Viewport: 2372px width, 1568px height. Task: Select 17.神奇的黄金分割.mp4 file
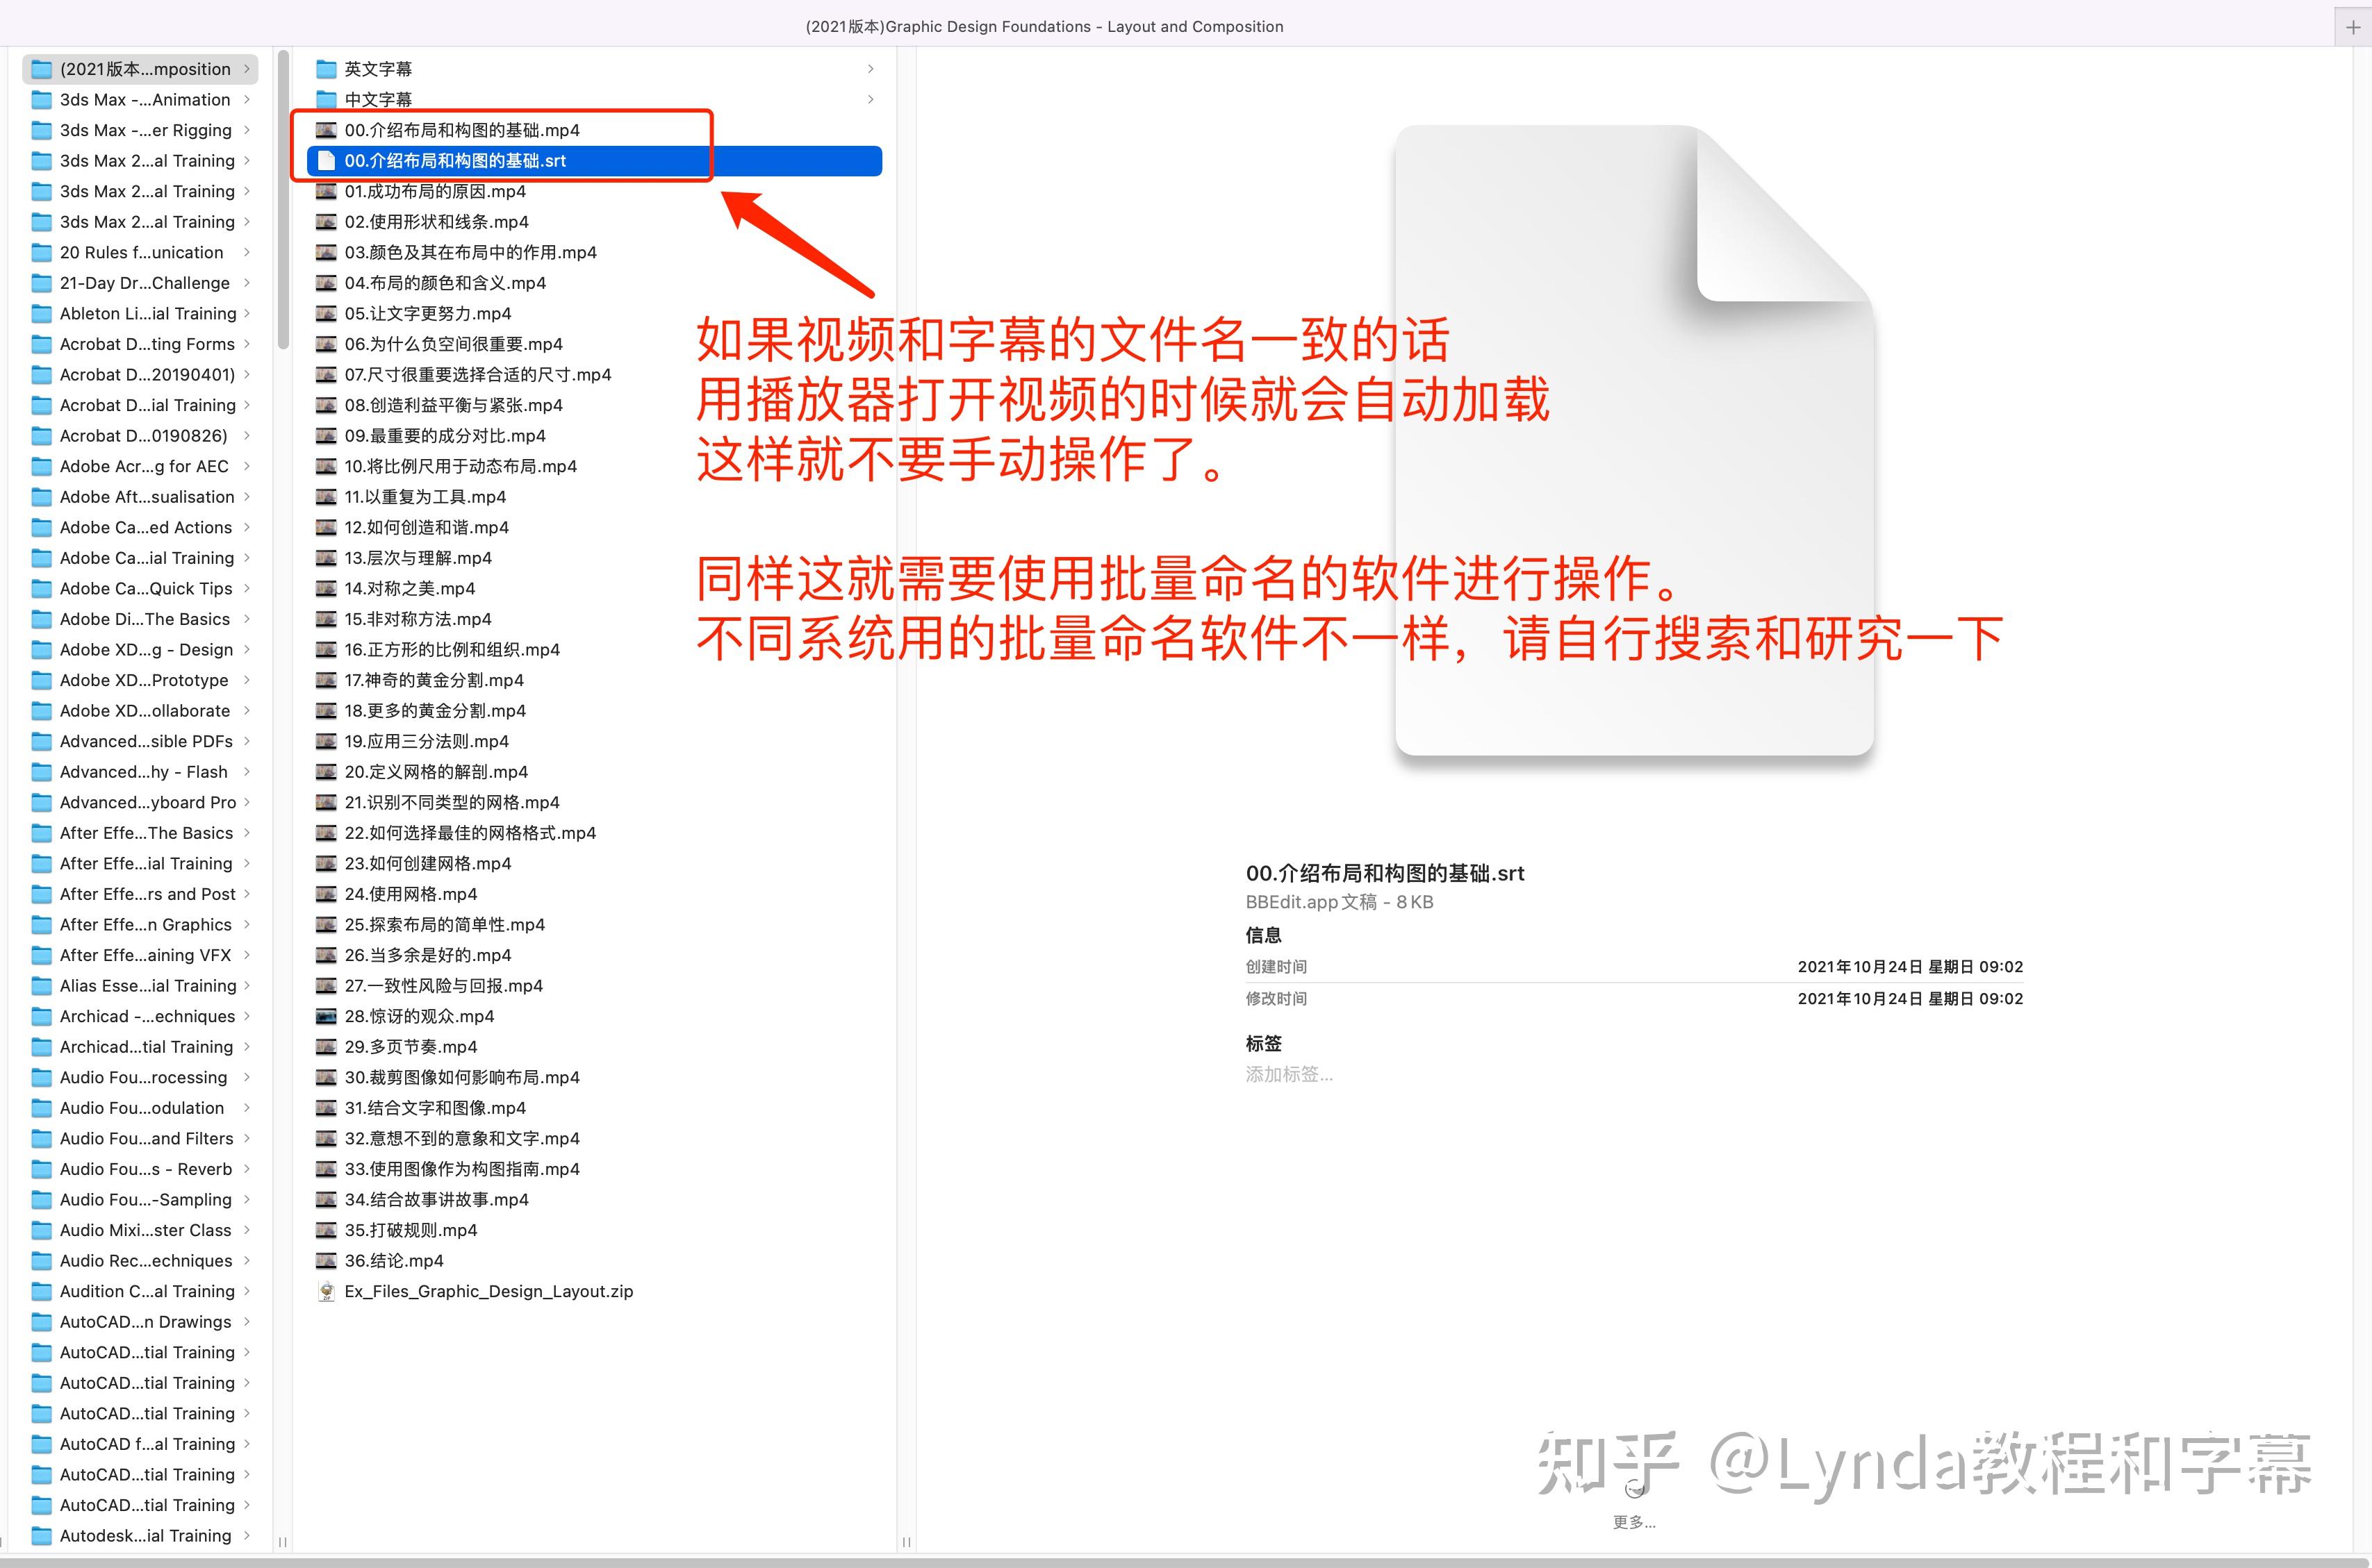433,680
